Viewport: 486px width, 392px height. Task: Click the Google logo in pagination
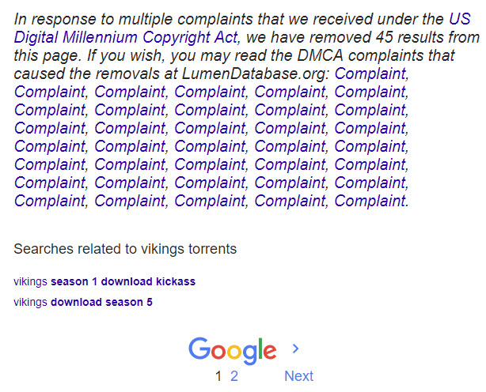(232, 350)
